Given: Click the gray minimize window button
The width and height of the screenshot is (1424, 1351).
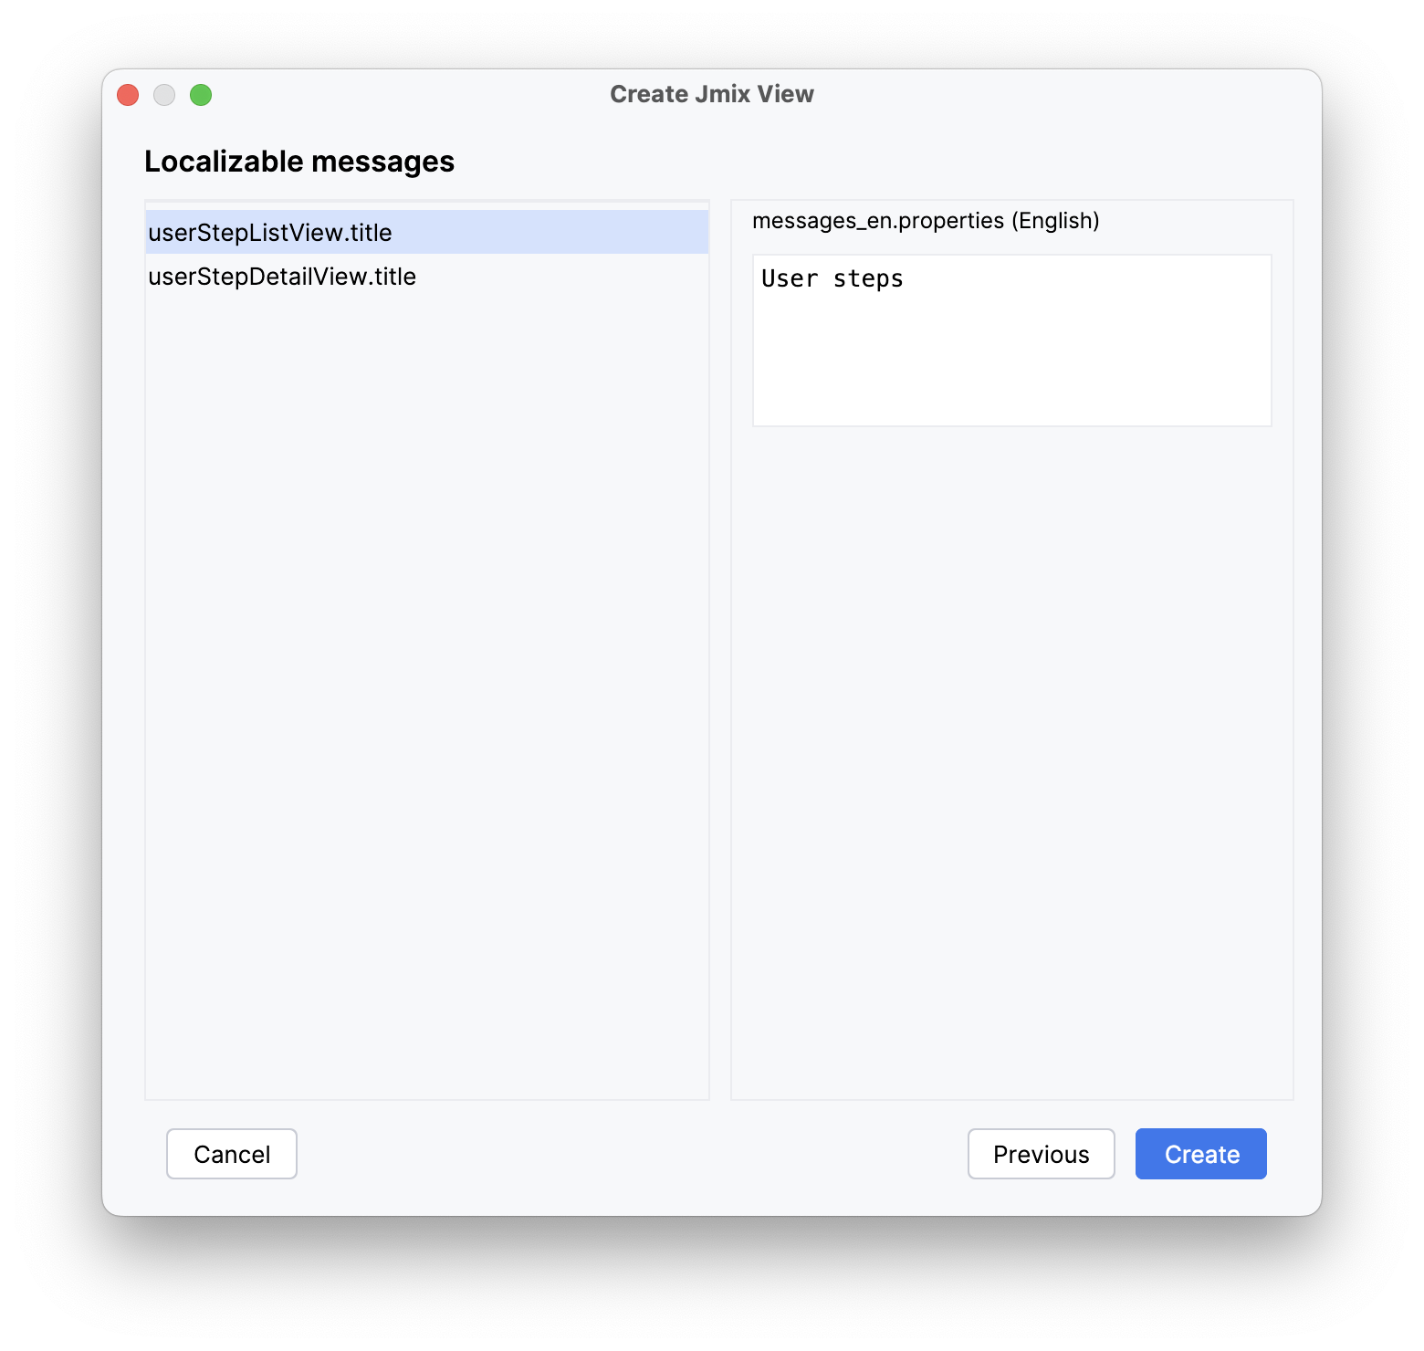Looking at the screenshot, I should pyautogui.click(x=164, y=95).
